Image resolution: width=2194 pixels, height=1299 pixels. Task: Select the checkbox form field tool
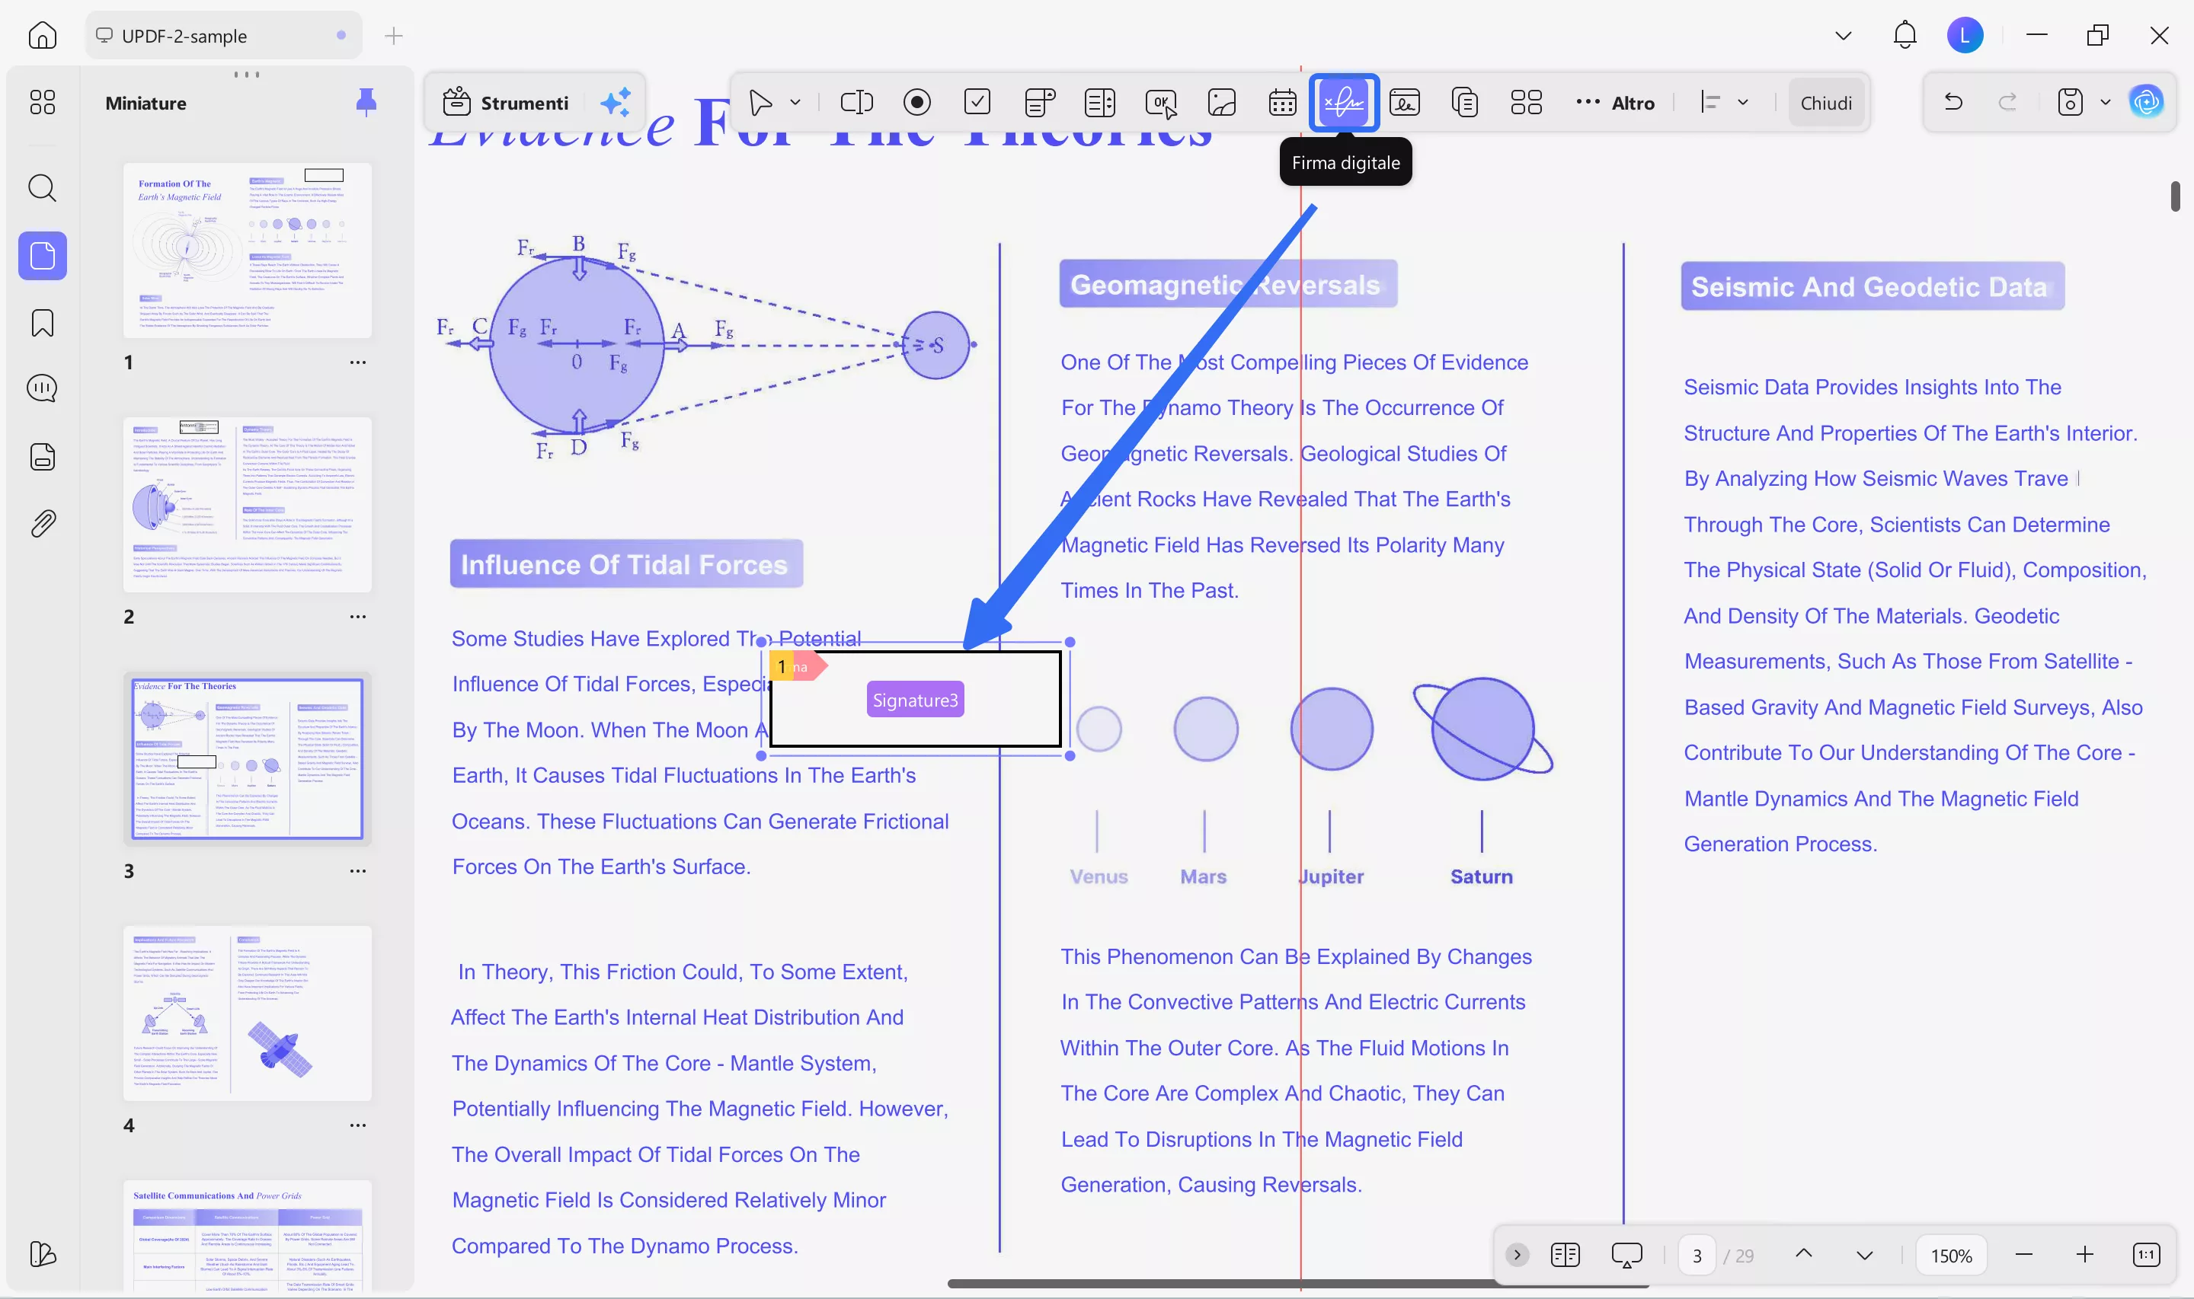pos(977,103)
